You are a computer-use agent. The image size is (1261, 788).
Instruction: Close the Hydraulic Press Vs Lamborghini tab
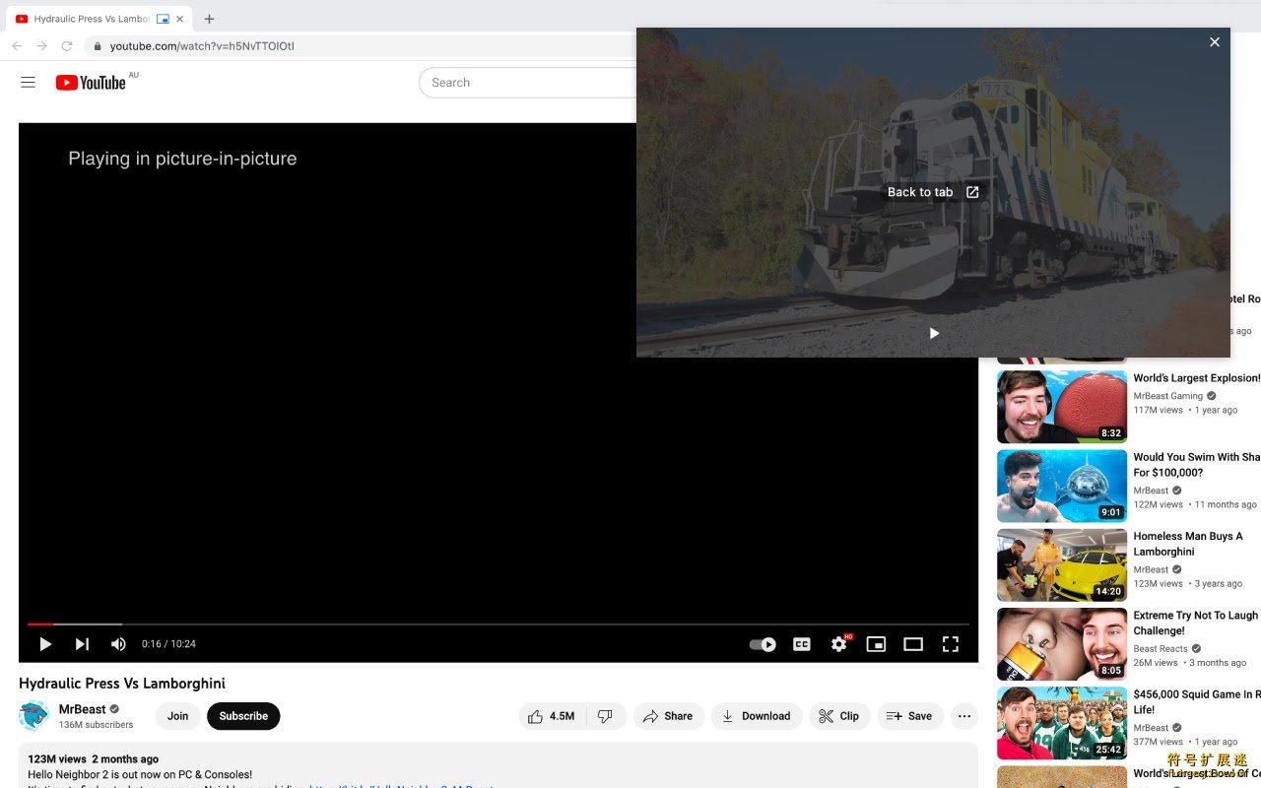[x=179, y=19]
